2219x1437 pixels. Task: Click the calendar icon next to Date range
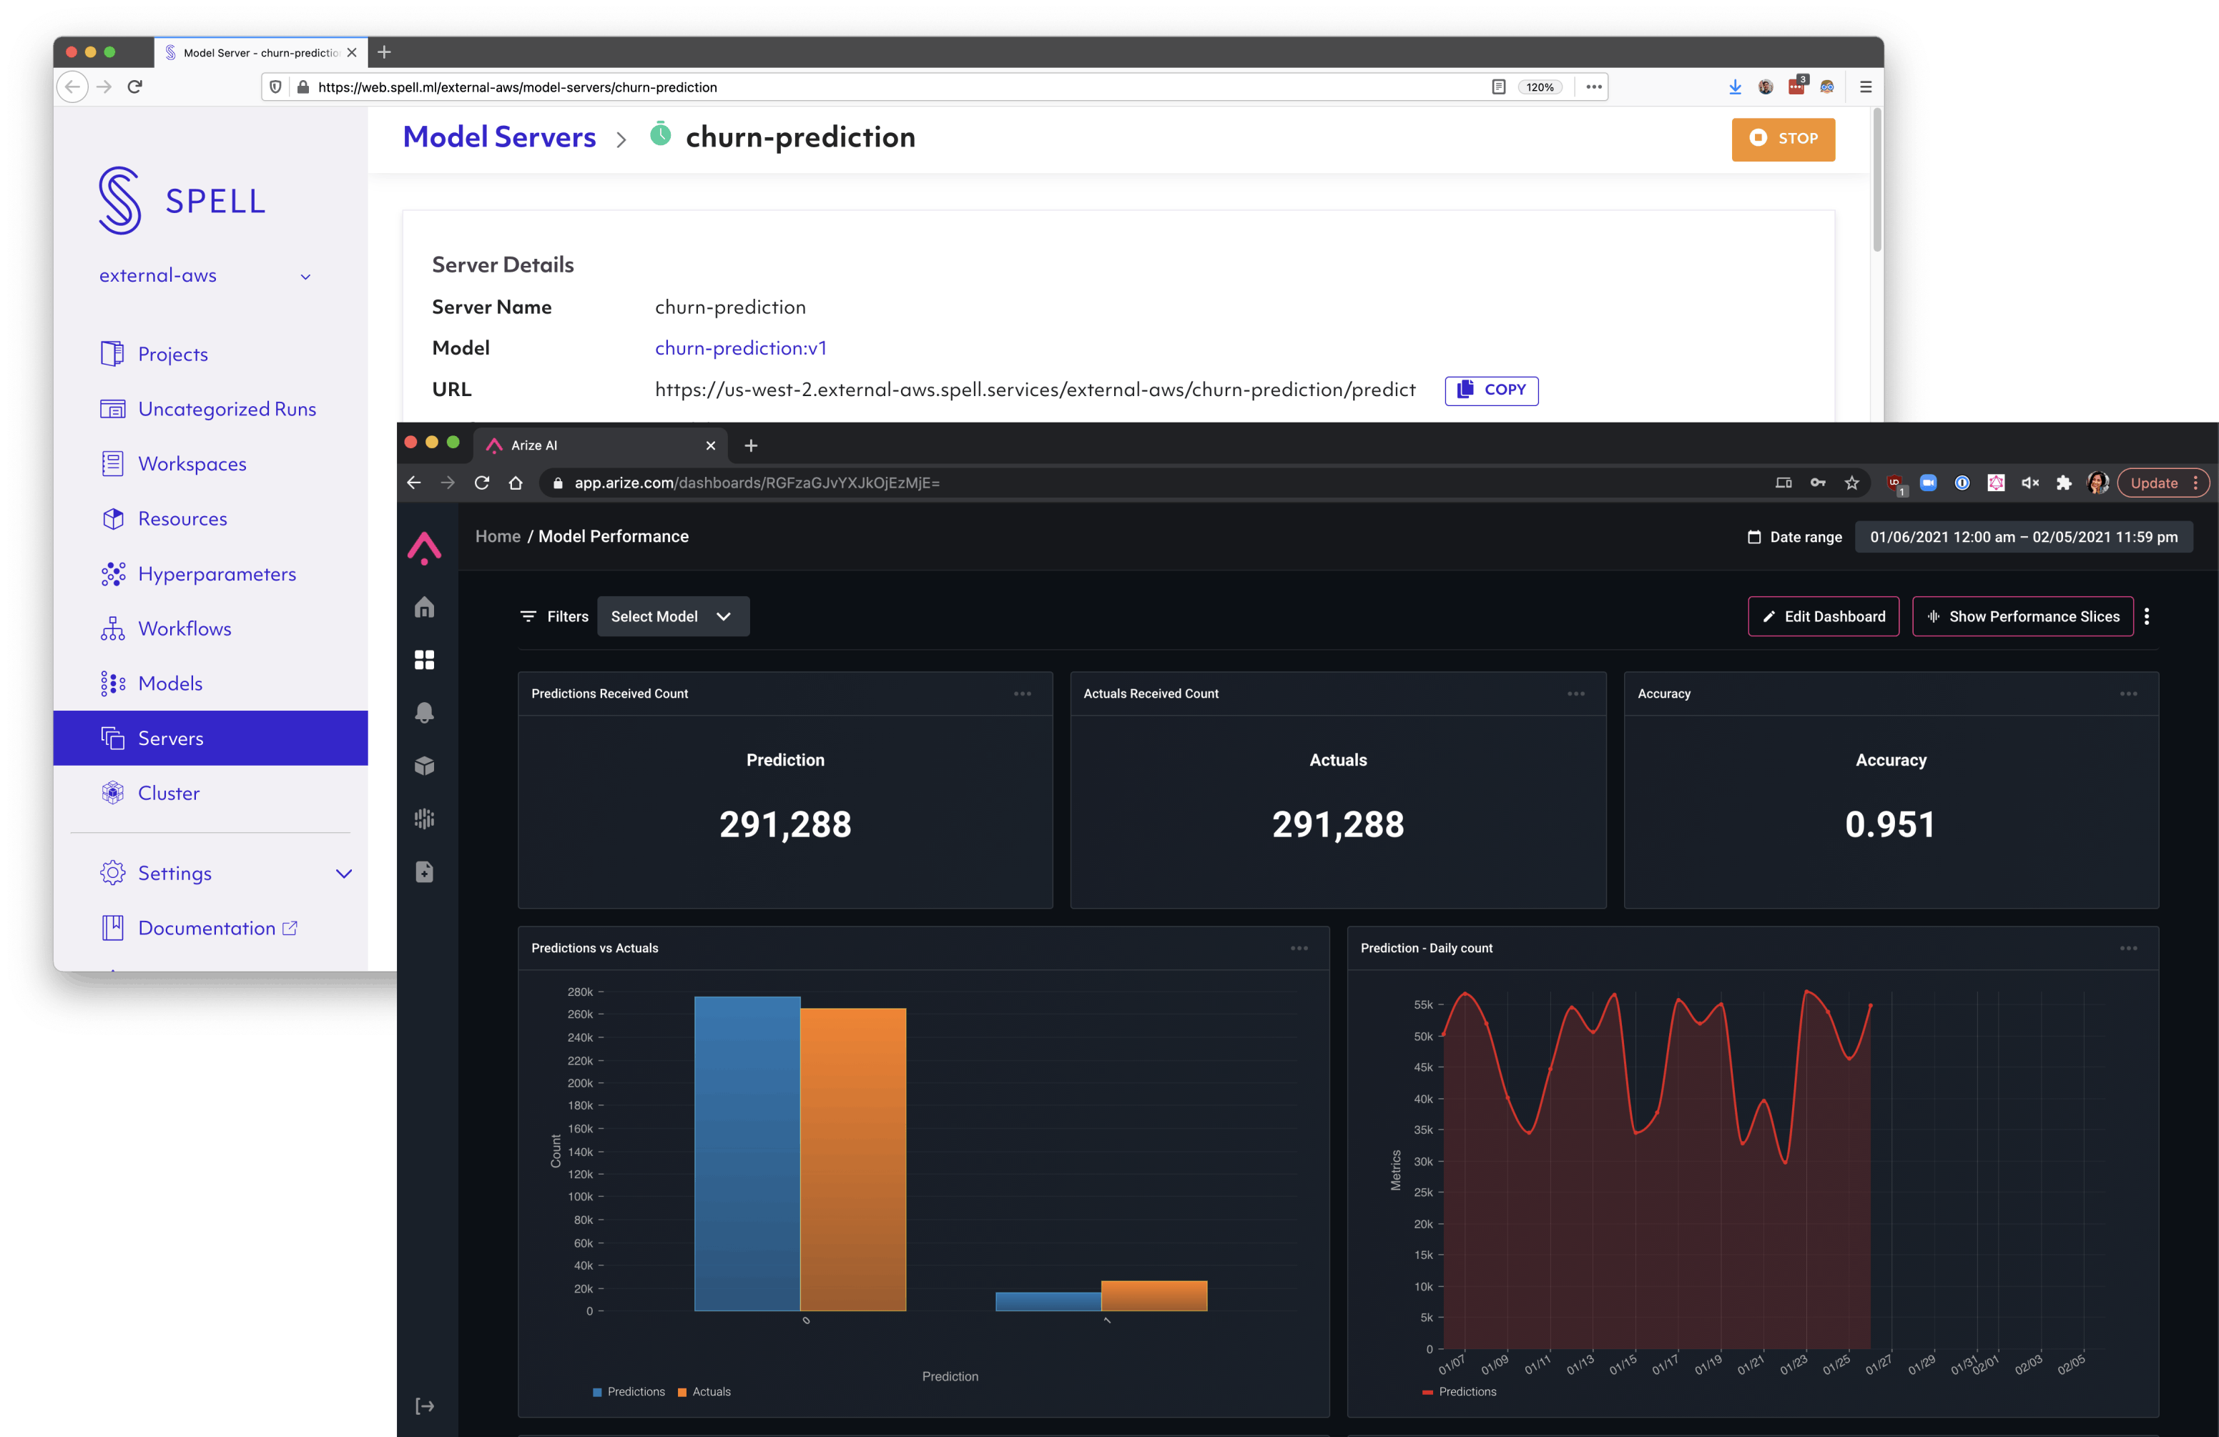click(x=1753, y=537)
